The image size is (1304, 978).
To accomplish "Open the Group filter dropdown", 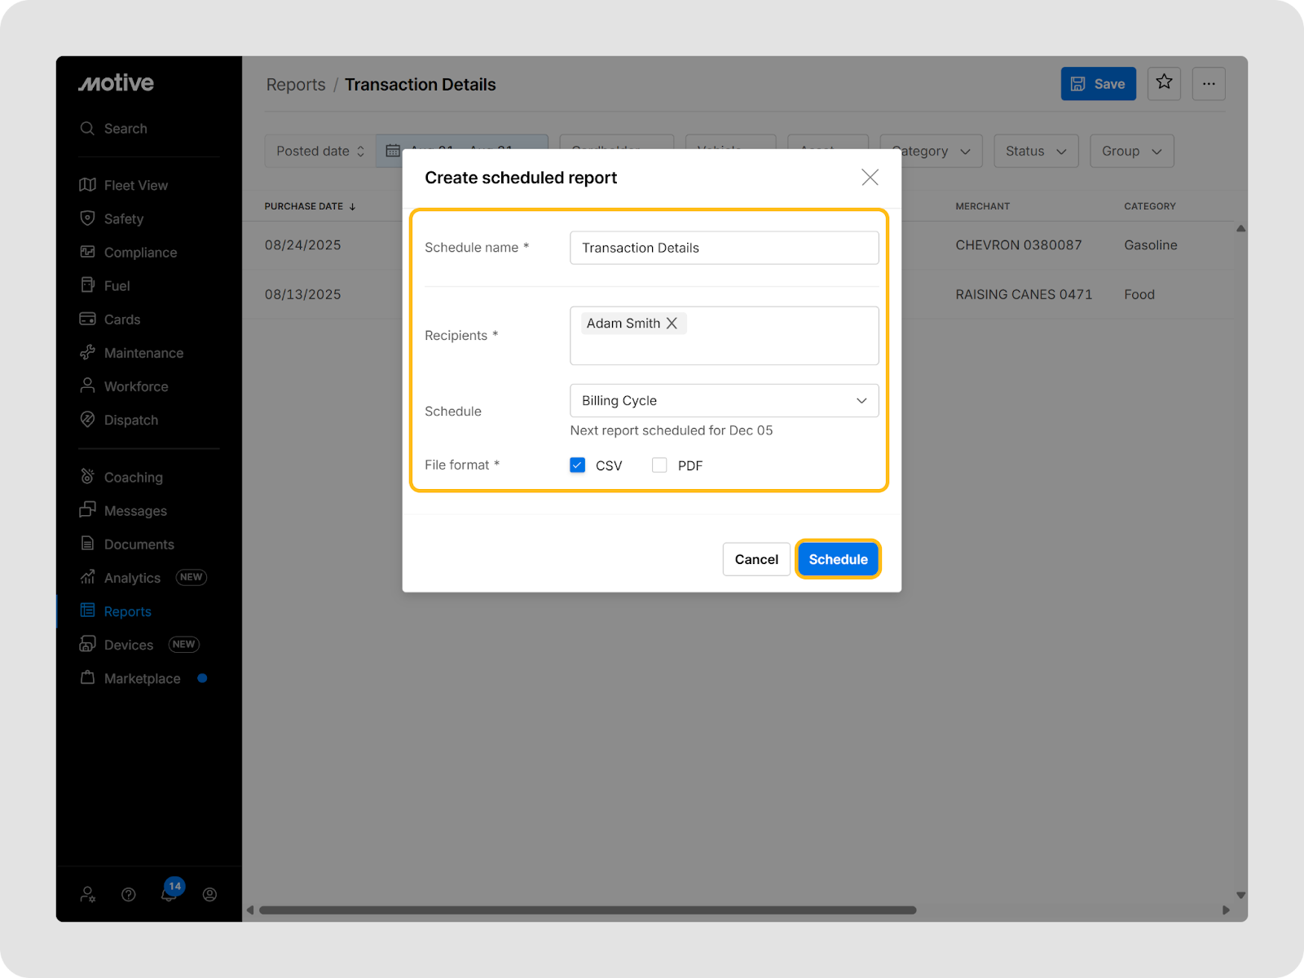I will pyautogui.click(x=1131, y=151).
